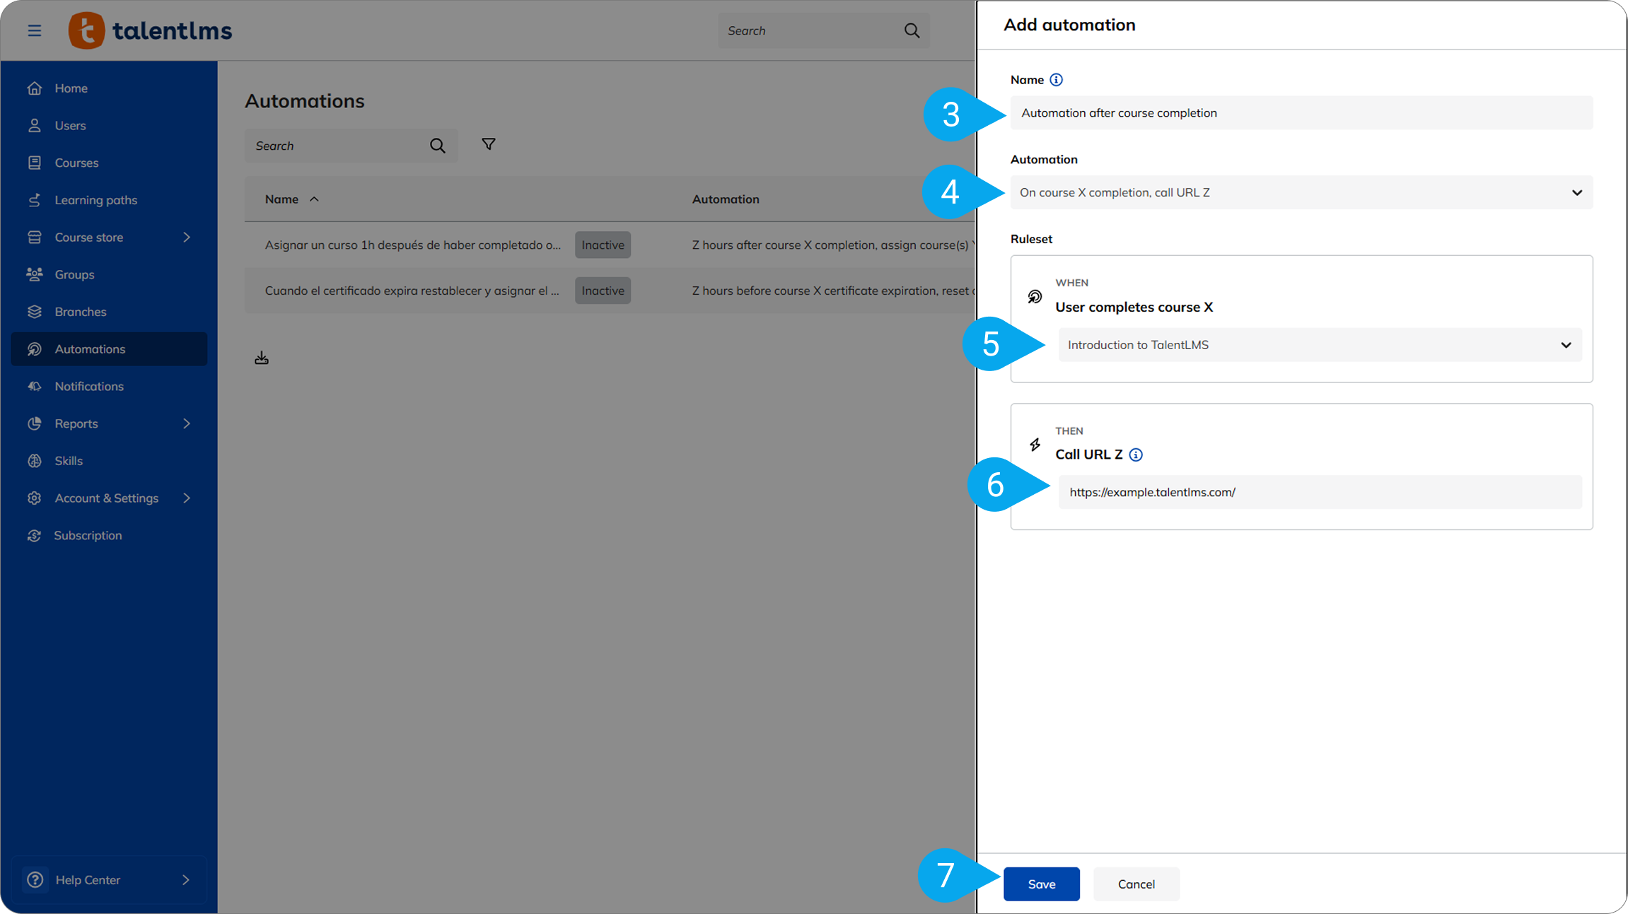
Task: Click the Call URL input field
Action: pyautogui.click(x=1319, y=492)
